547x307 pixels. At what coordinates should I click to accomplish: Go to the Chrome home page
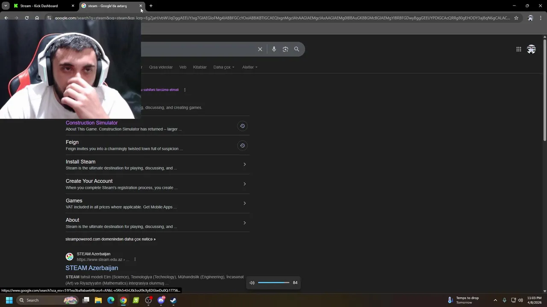click(37, 18)
